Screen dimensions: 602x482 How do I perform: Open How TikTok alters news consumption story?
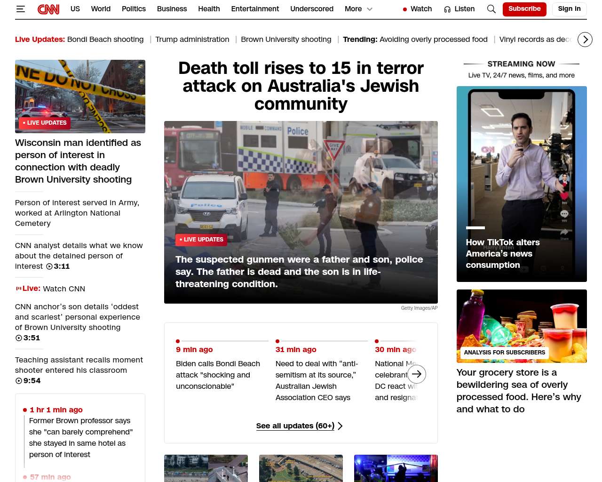tap(503, 254)
